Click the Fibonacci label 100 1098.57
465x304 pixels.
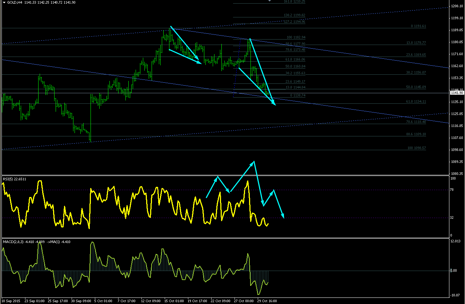click(417, 148)
